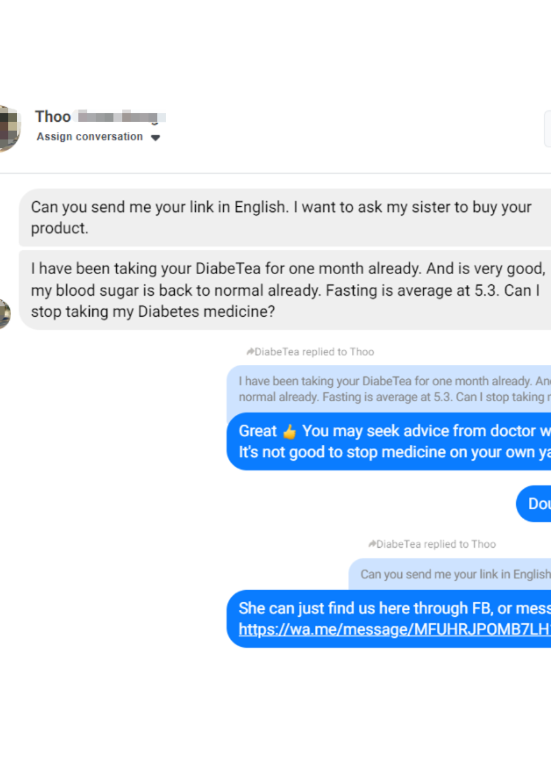Open the Assign conversation menu label
This screenshot has width=551, height=780.
click(90, 137)
